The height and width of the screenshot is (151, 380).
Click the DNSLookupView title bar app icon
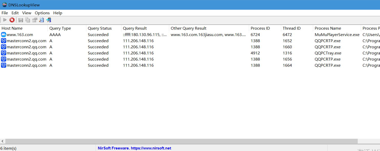tap(5, 5)
